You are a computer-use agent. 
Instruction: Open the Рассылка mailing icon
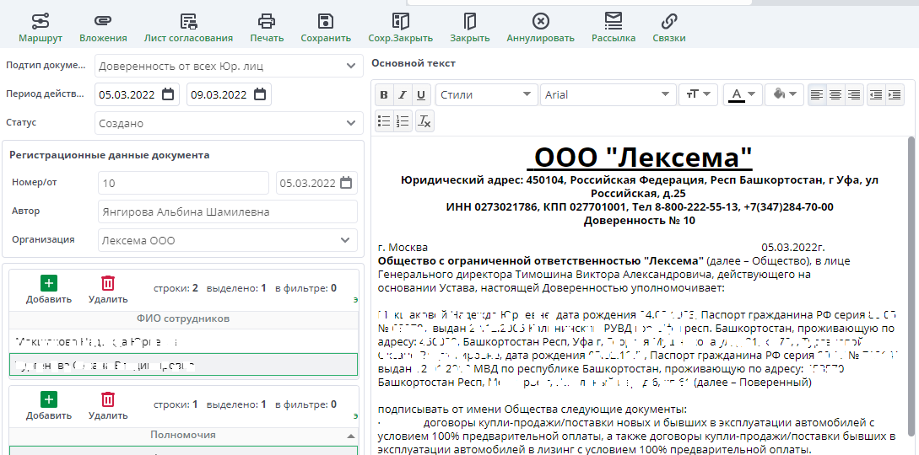(x=614, y=28)
